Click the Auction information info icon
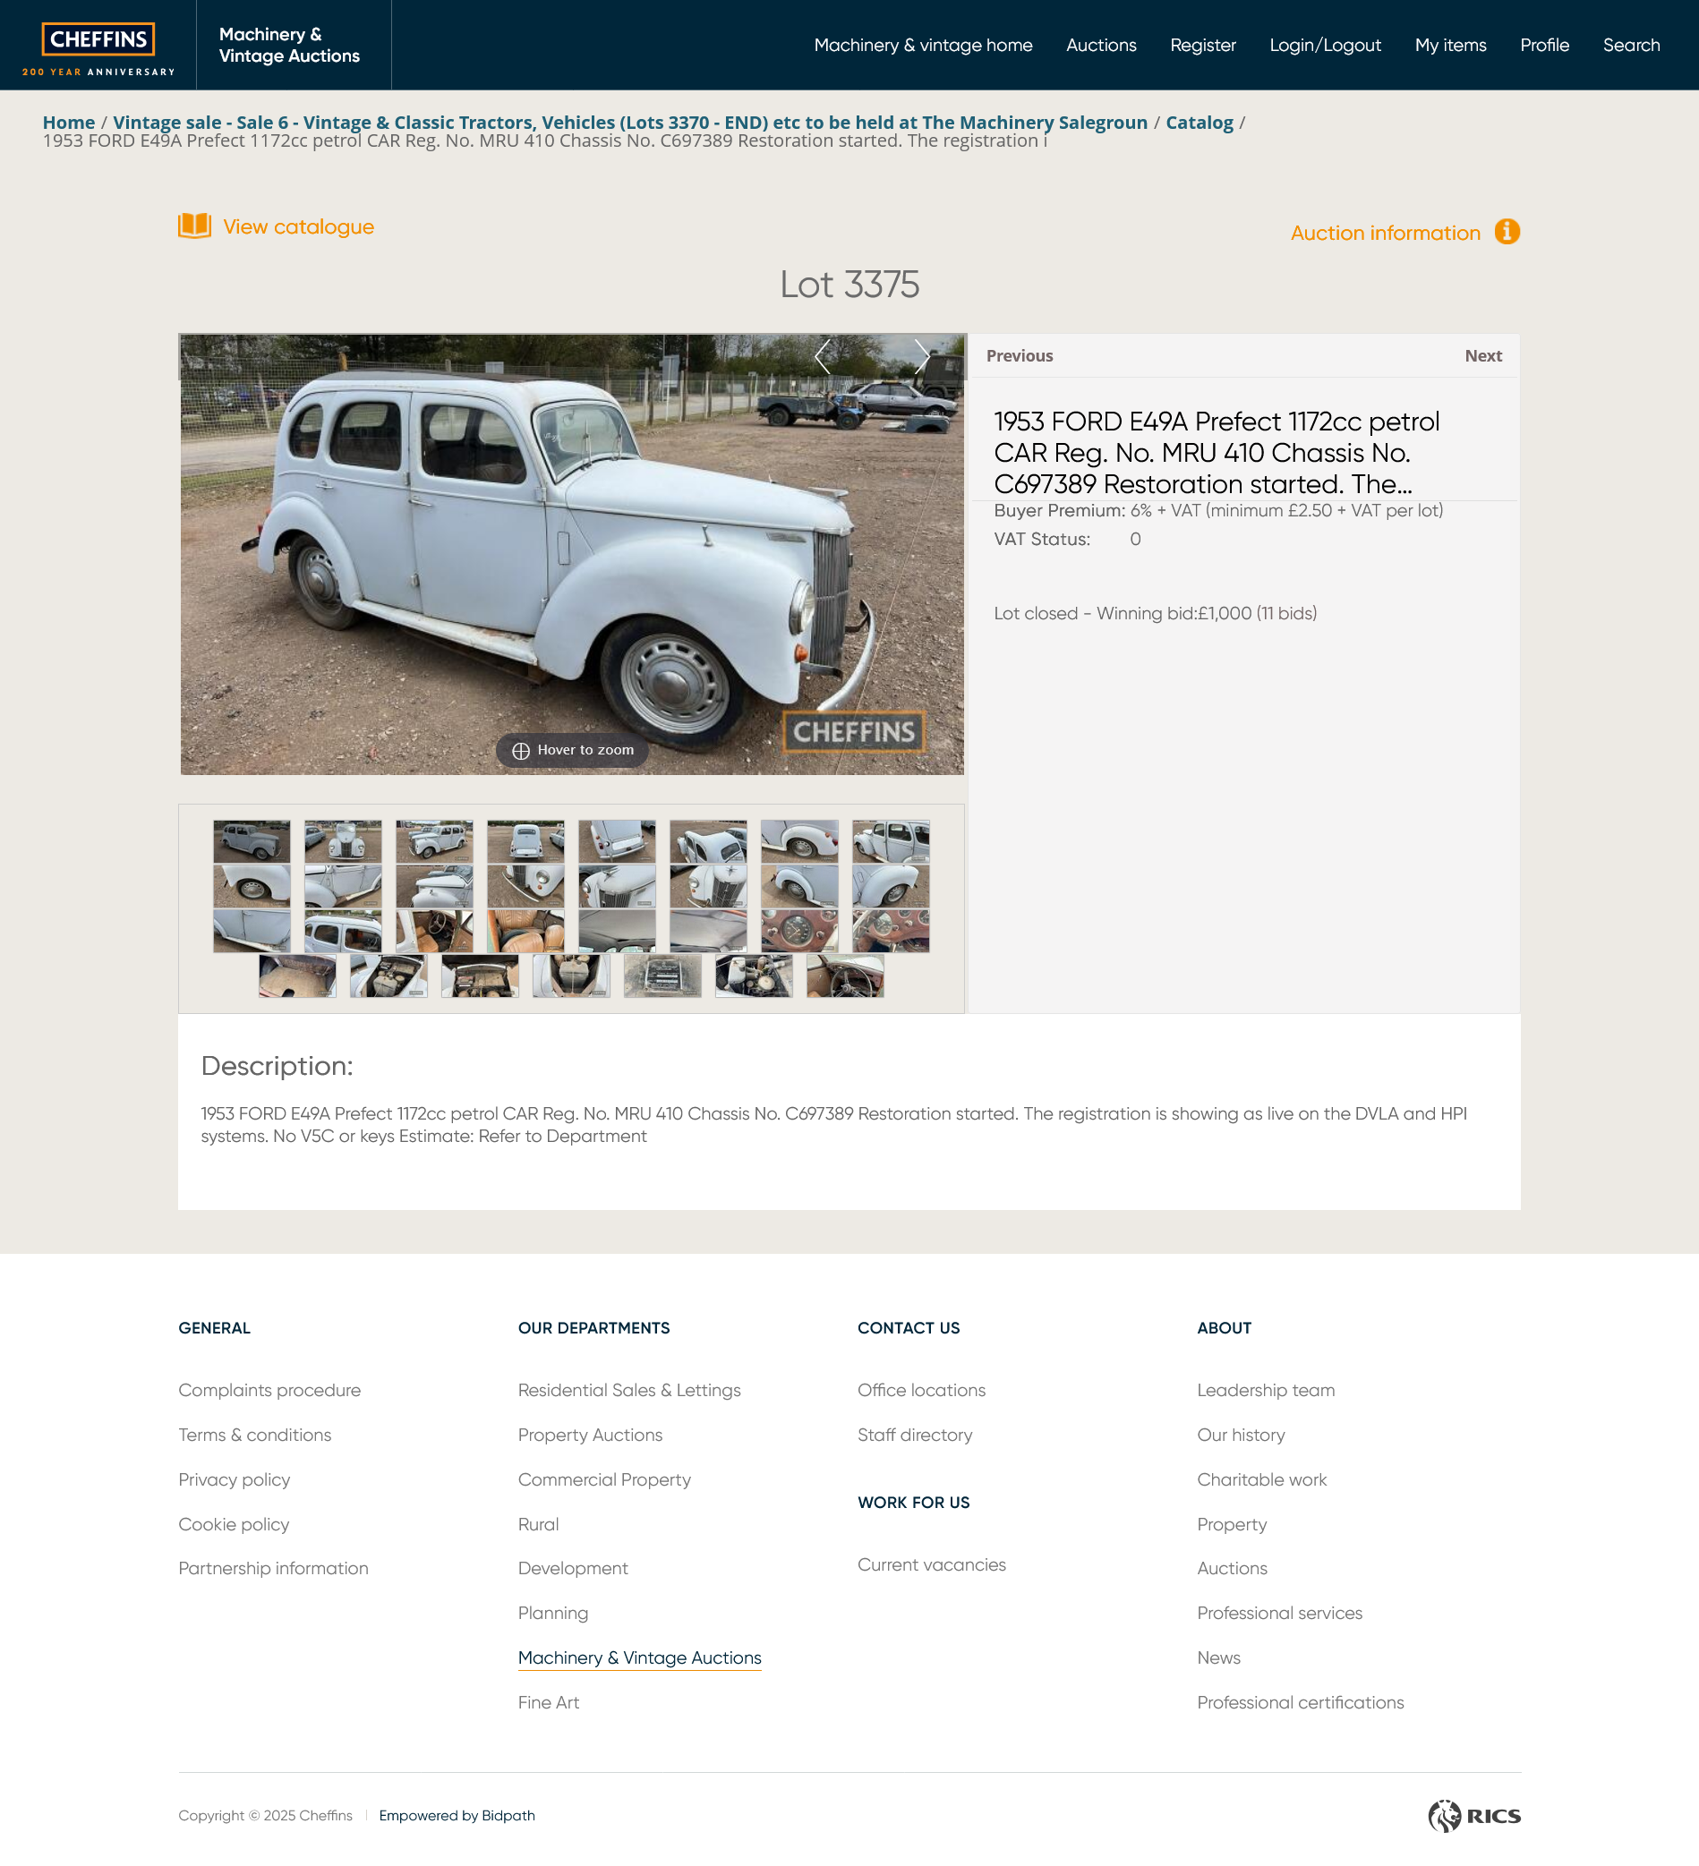This screenshot has width=1699, height=1866. click(1507, 232)
